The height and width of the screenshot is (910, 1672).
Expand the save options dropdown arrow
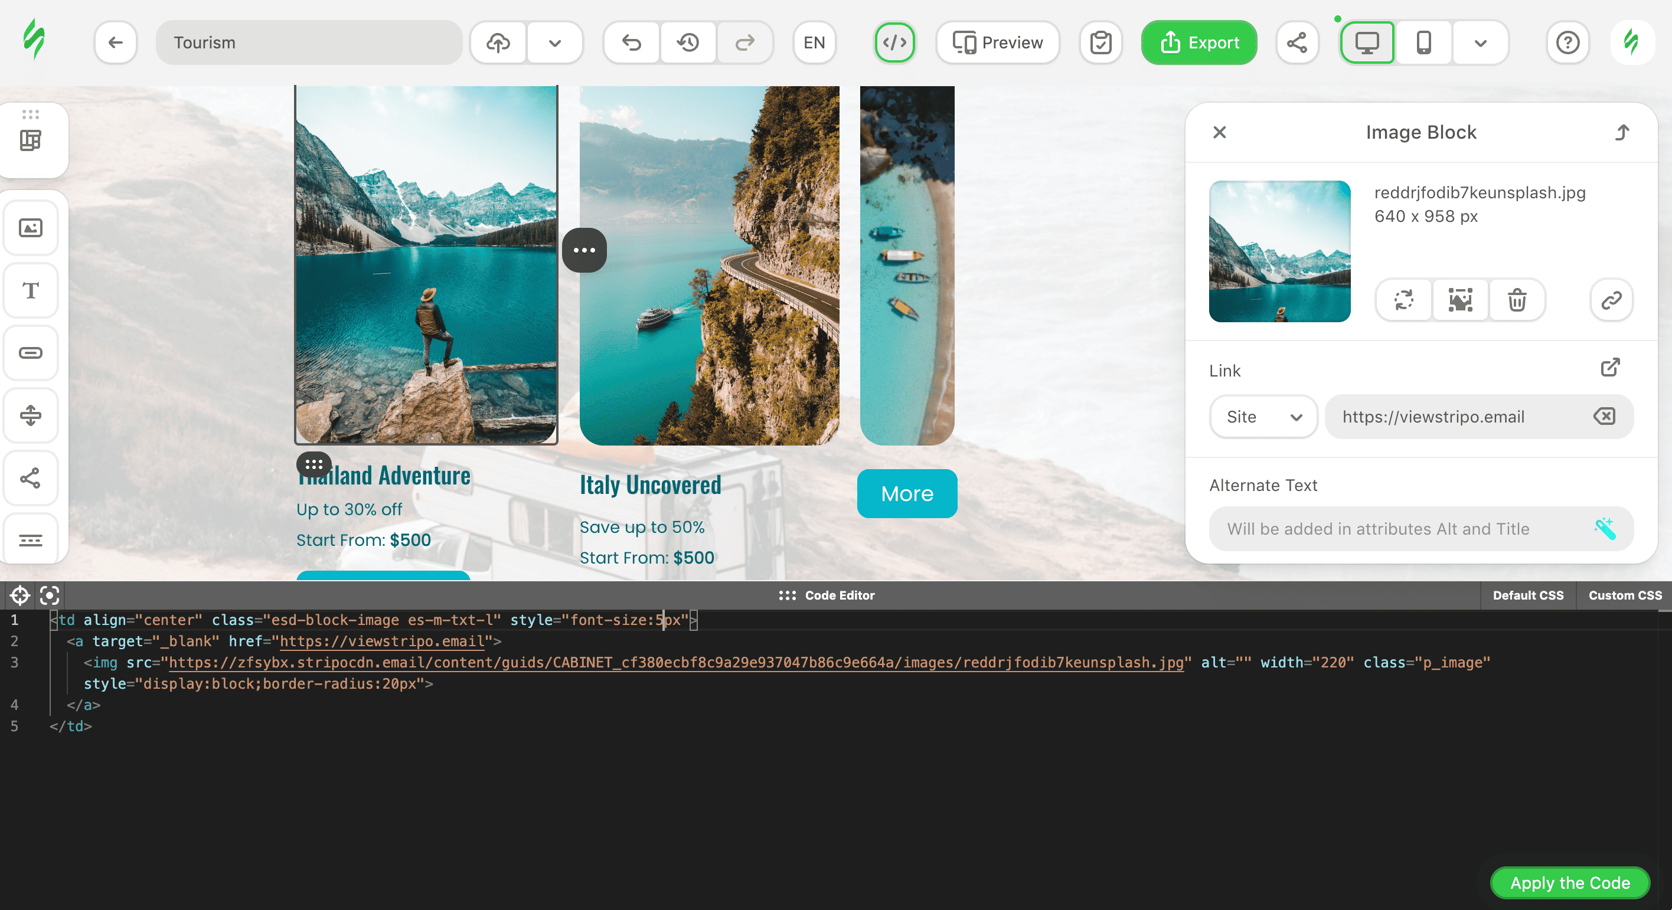[x=554, y=43]
